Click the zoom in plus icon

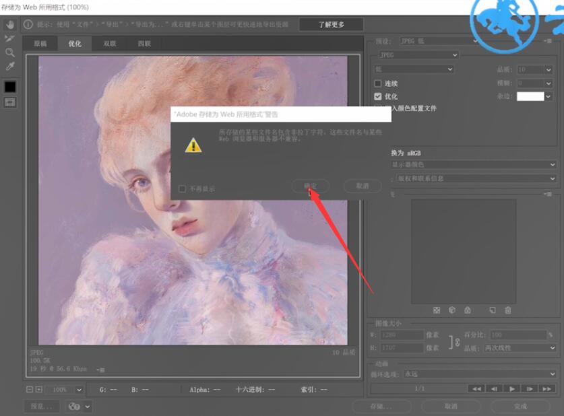(39, 390)
